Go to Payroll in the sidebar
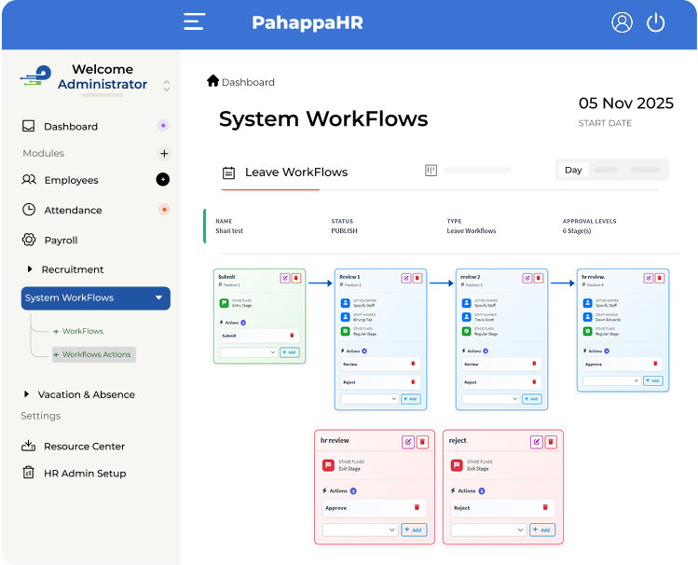Screen dimensions: 698x565 tap(61, 240)
